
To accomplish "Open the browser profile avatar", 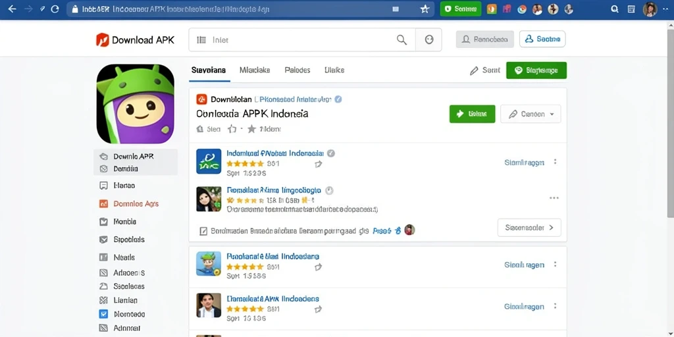I will point(650,9).
